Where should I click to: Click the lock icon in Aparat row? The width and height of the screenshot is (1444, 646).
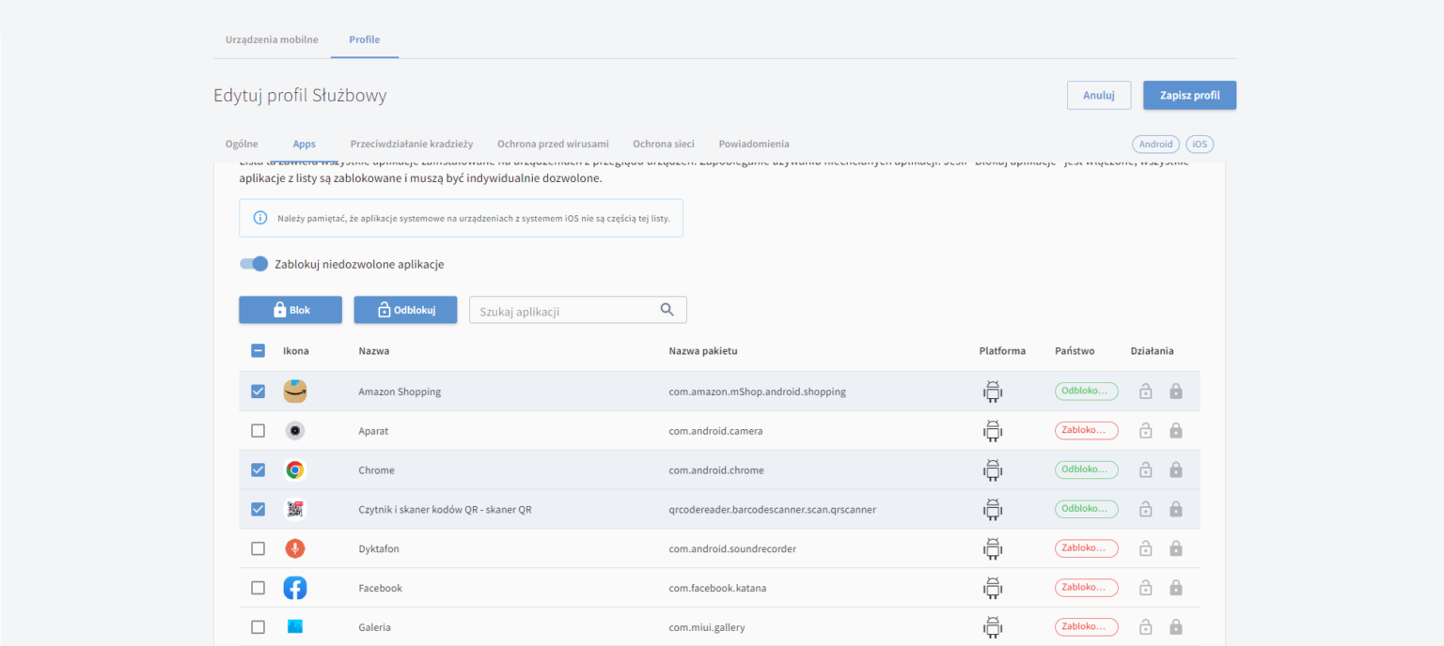tap(1175, 431)
